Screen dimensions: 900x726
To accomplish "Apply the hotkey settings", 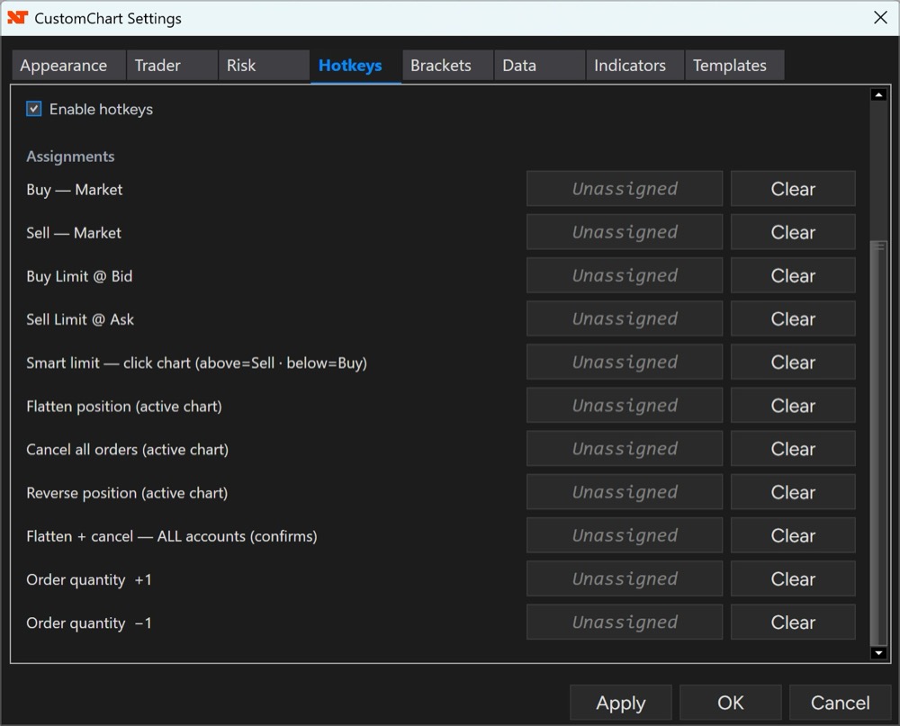I will click(620, 703).
